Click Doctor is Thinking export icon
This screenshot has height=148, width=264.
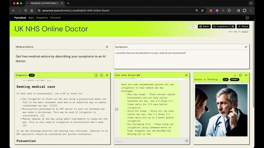(x=240, y=75)
